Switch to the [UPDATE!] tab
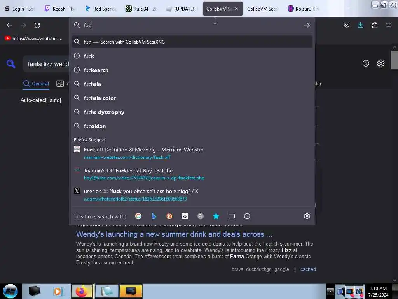398x299 pixels. click(x=182, y=9)
